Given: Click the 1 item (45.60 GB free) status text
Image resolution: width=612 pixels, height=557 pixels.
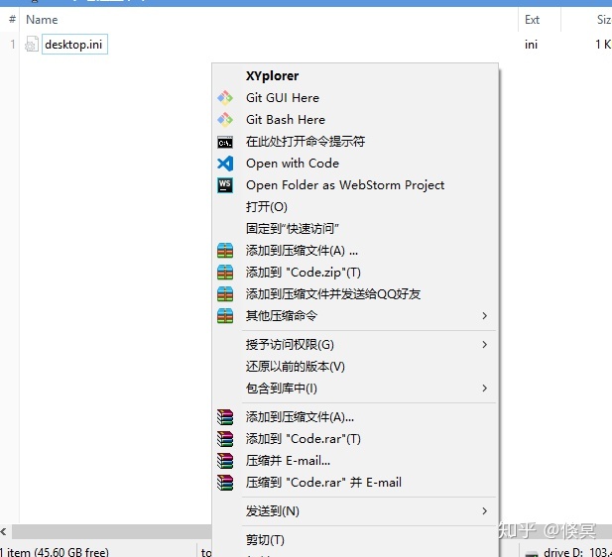Looking at the screenshot, I should coord(55,552).
